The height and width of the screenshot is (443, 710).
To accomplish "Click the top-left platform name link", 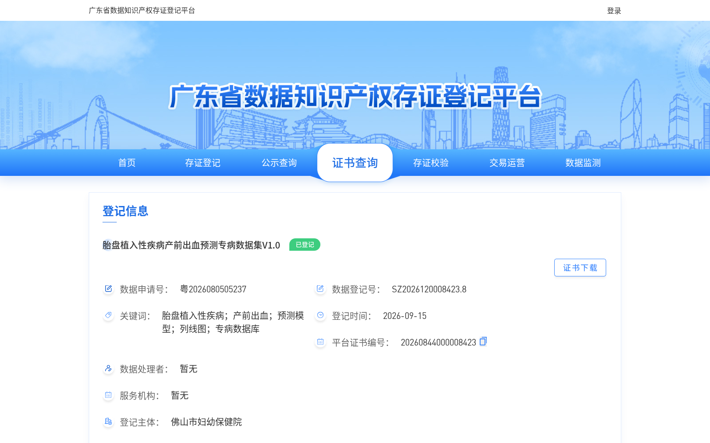I will (x=142, y=10).
